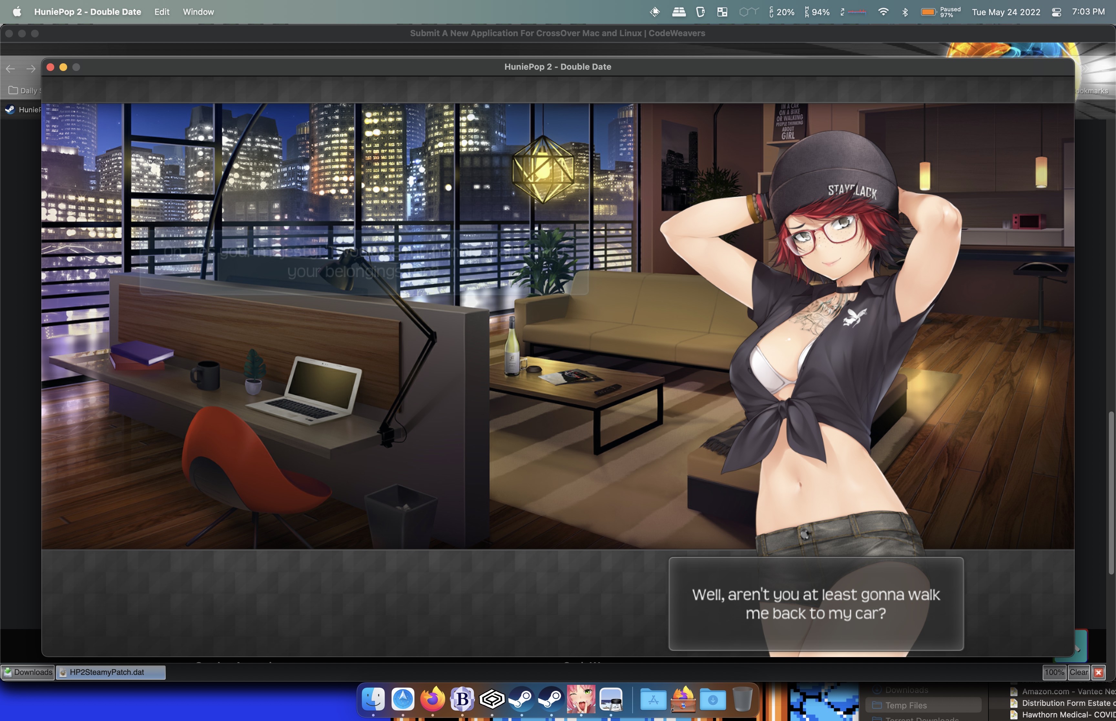Open the Apple menu

click(17, 12)
